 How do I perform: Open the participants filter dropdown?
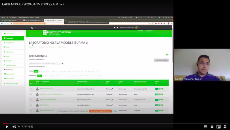pos(46,64)
